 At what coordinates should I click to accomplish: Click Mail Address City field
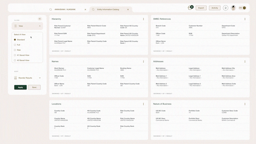pos(228,69)
